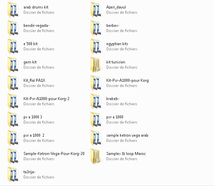Click the 'kit tunisien' folder name
The image size is (214, 186).
(116, 62)
